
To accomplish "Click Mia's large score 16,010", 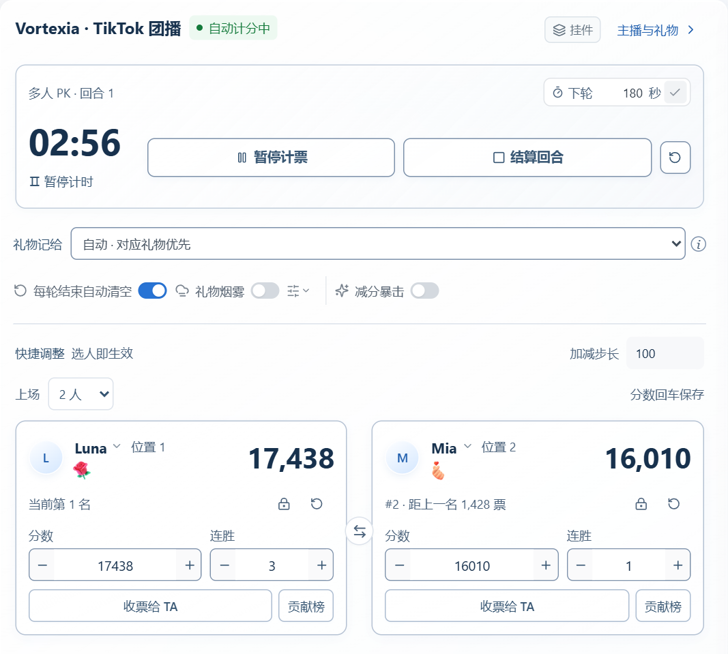I will click(647, 458).
